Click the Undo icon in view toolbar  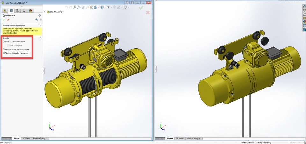(x=66, y=7)
